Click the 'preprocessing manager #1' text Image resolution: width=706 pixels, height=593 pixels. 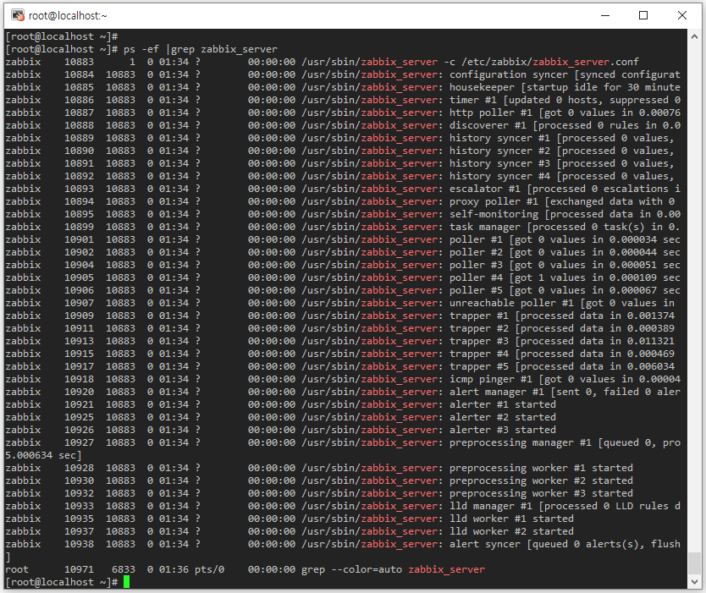[521, 442]
